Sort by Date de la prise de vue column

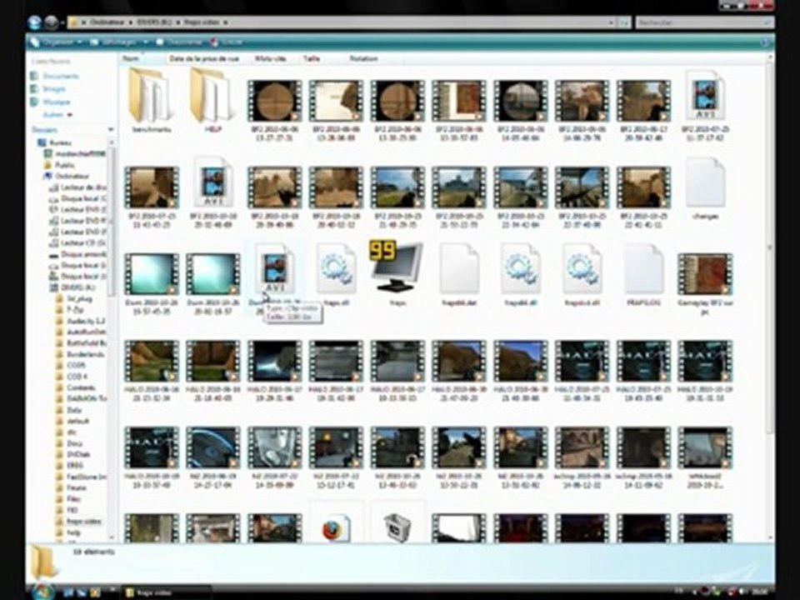(204, 58)
